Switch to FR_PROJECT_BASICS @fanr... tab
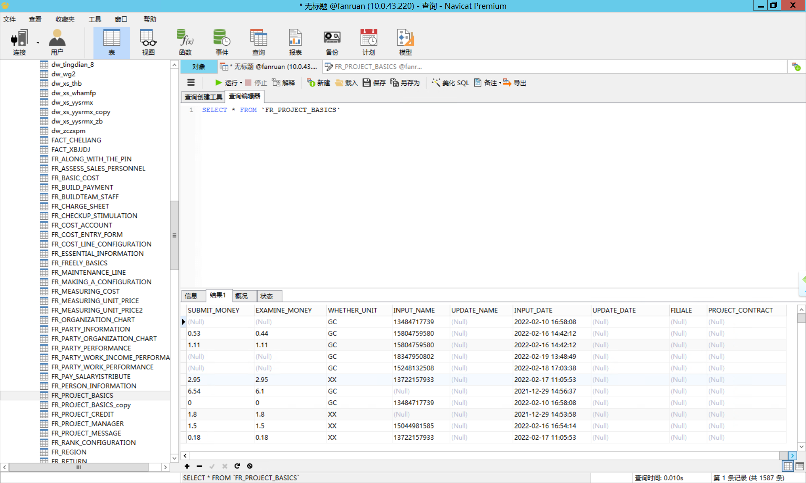This screenshot has height=483, width=806. 374,66
